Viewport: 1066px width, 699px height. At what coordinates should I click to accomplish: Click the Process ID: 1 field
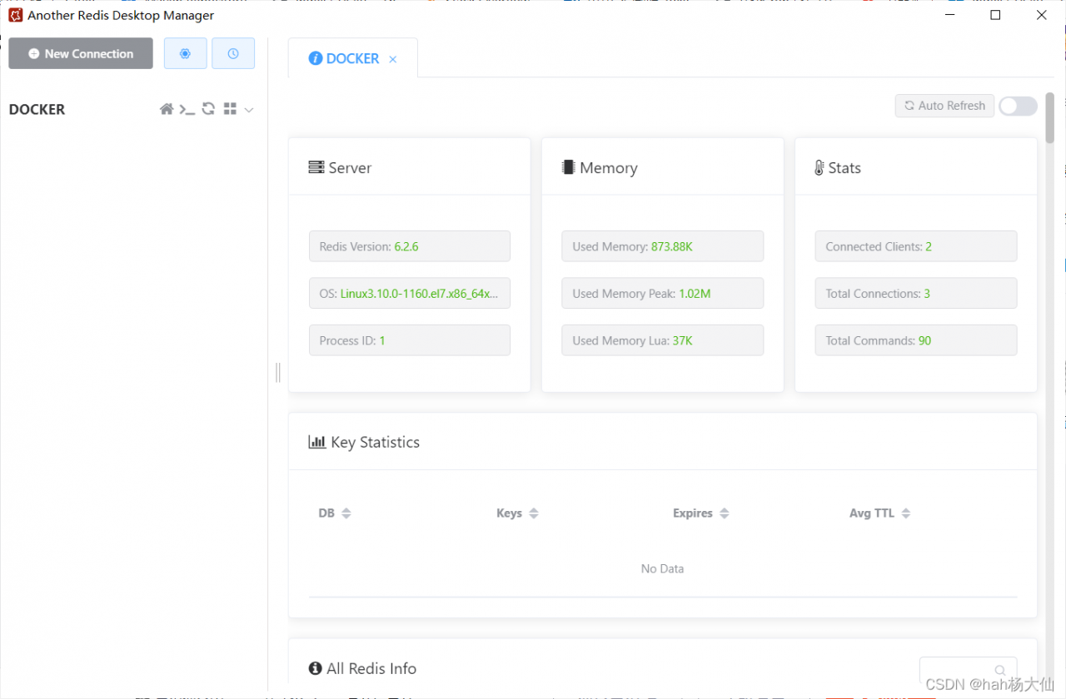(x=410, y=340)
